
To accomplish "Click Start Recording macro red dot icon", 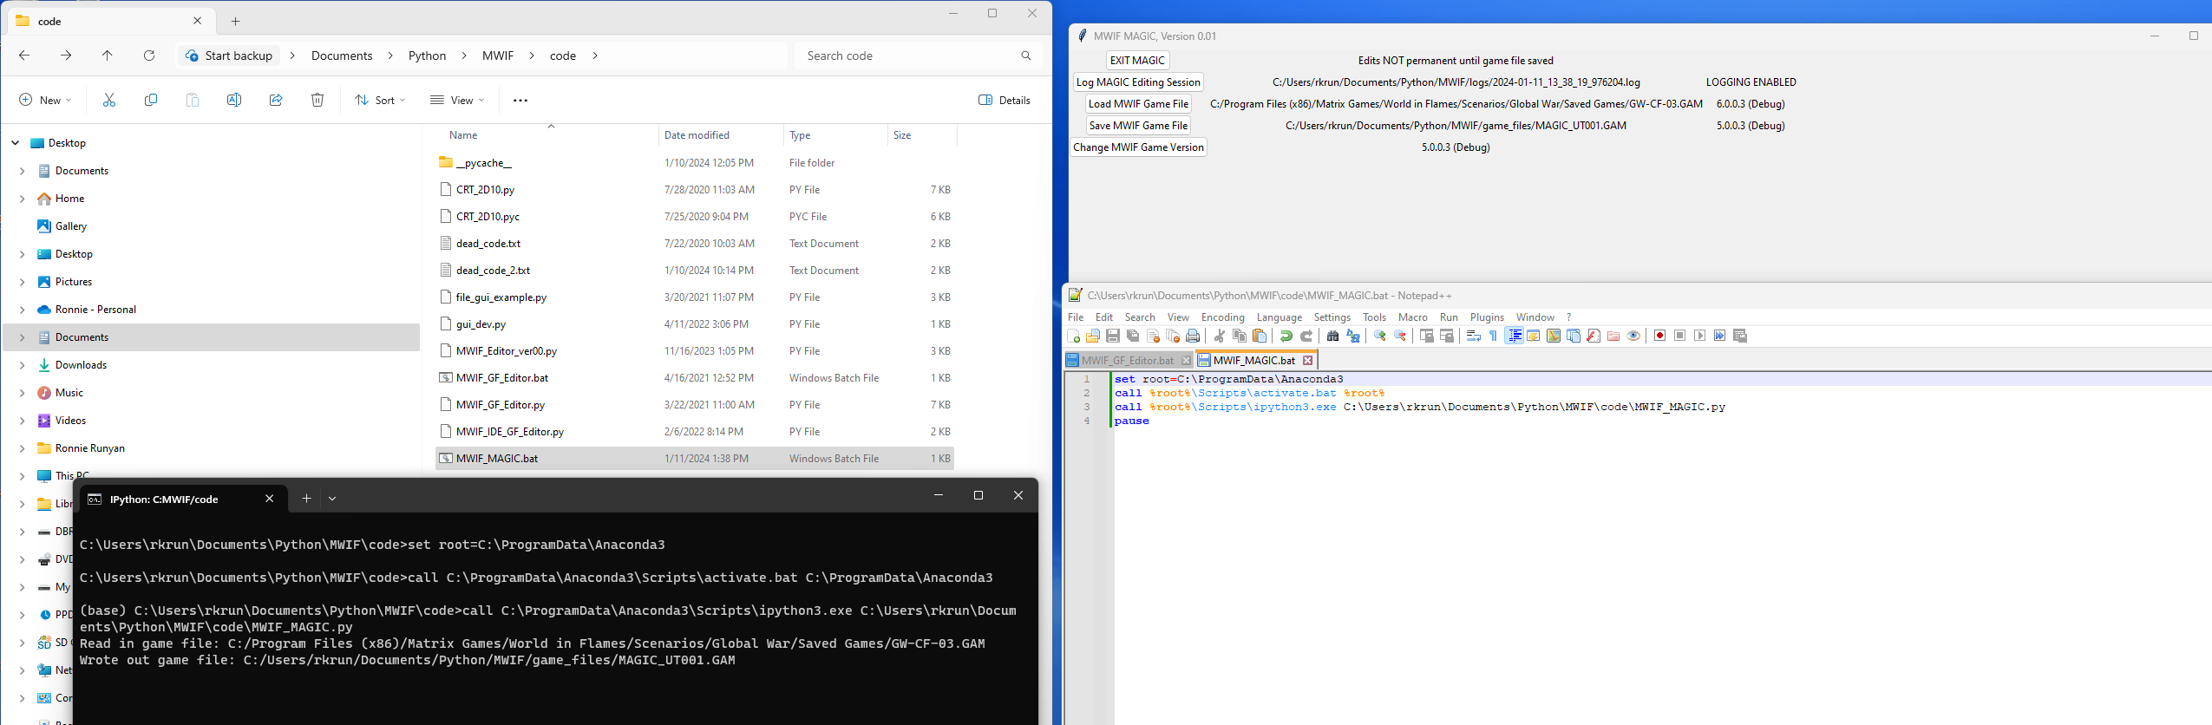I will point(1659,336).
